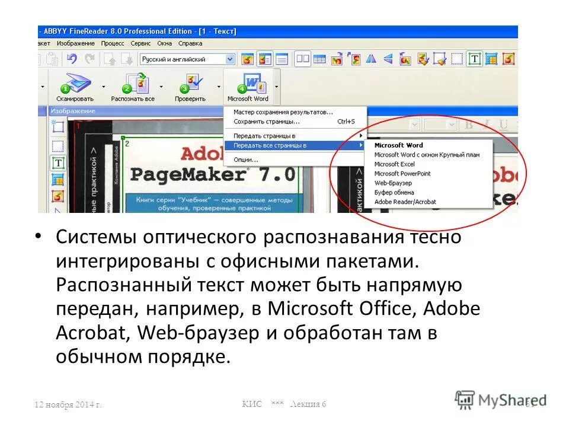Click the previous page up-arrow icon
This screenshot has width=569, height=427.
click(110, 59)
